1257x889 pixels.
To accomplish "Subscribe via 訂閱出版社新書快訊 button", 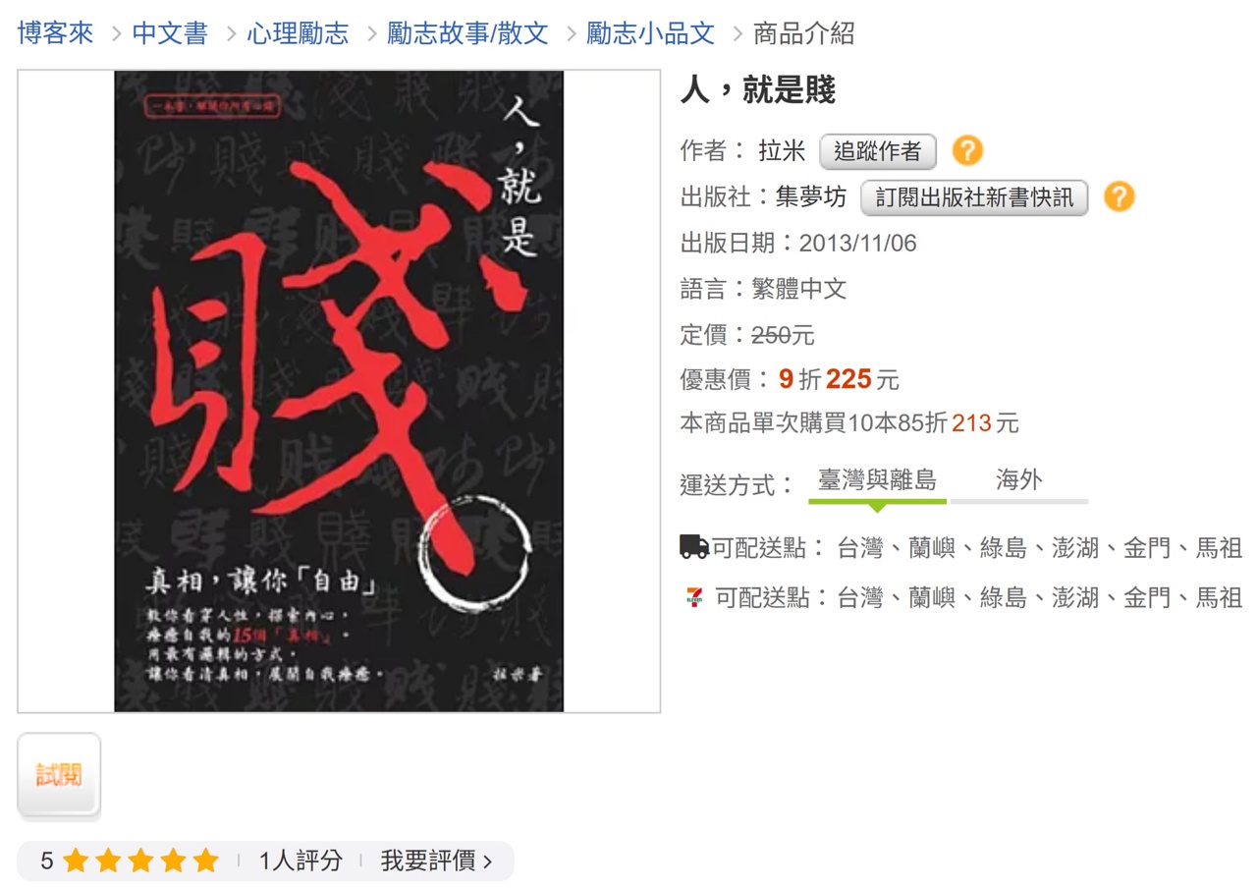I will (x=974, y=197).
